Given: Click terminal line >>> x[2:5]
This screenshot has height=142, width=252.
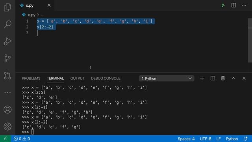Looking at the screenshot, I should click(x=33, y=92).
